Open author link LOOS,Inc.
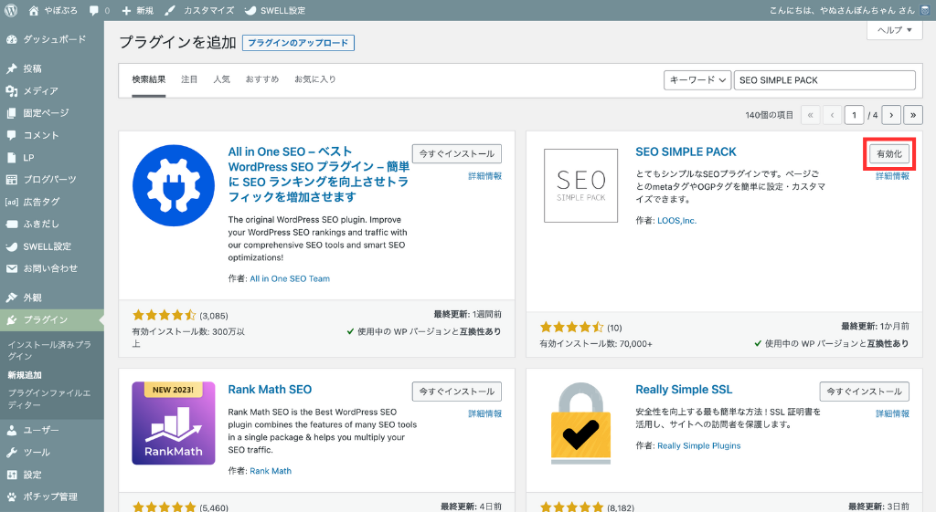Image resolution: width=936 pixels, height=512 pixels. 677,221
